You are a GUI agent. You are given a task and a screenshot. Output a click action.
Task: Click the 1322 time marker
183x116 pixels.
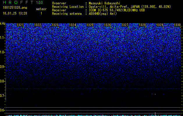38,25
